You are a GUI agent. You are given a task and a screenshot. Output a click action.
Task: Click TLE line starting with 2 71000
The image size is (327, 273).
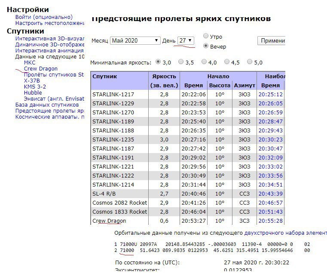[x=212, y=250]
